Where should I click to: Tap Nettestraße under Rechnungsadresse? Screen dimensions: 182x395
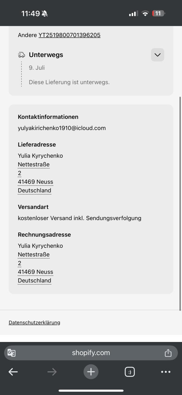tap(34, 255)
